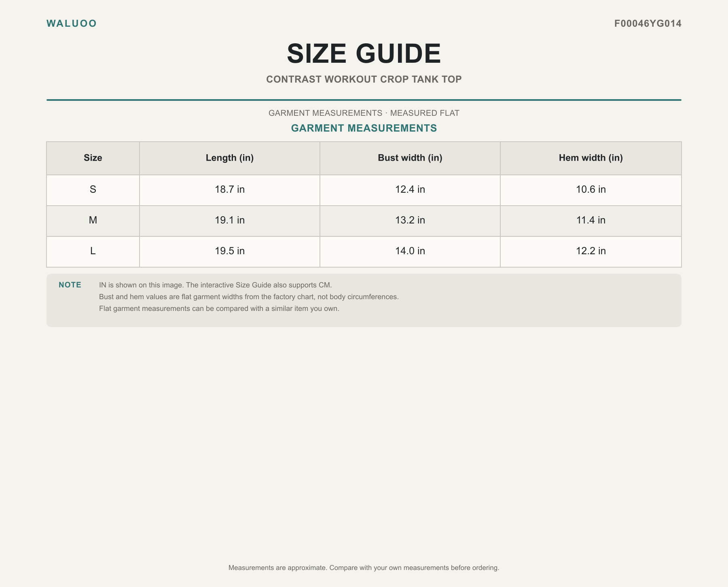Image resolution: width=728 pixels, height=587 pixels.
Task: Click the 'Measurements are approximate' footer text
Action: [x=364, y=568]
